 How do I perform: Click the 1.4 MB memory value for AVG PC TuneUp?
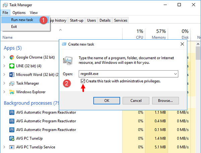[160, 138]
